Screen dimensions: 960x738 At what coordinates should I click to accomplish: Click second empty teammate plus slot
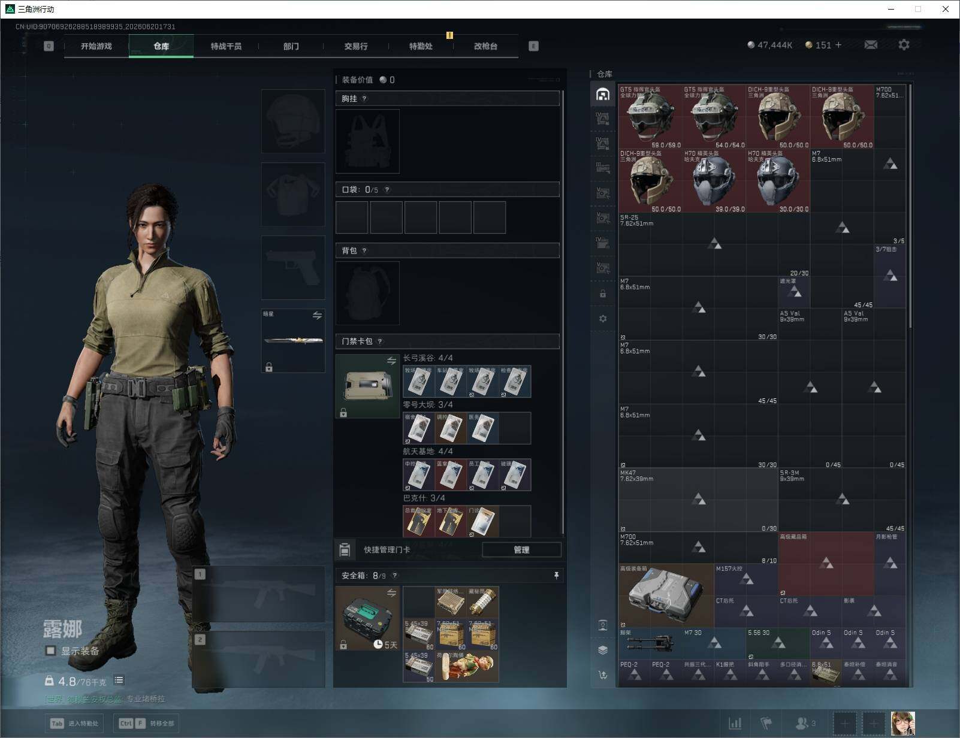click(874, 724)
